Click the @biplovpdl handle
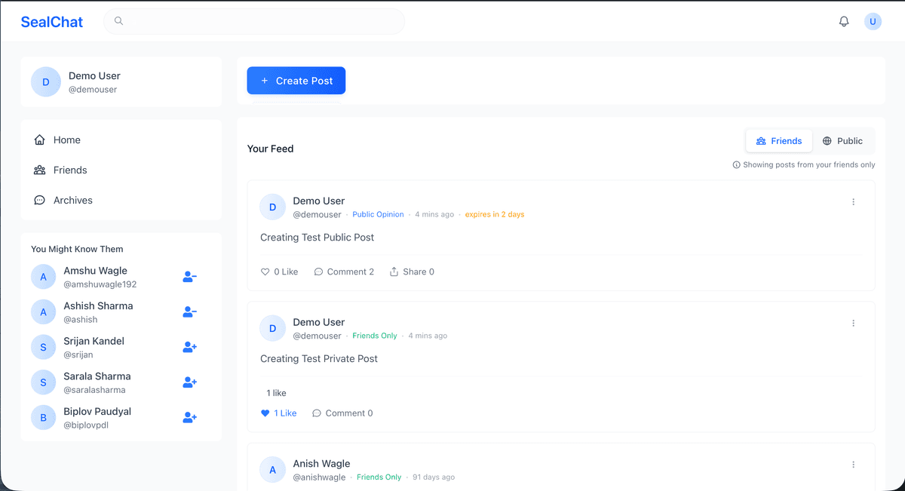905x491 pixels. 86,425
